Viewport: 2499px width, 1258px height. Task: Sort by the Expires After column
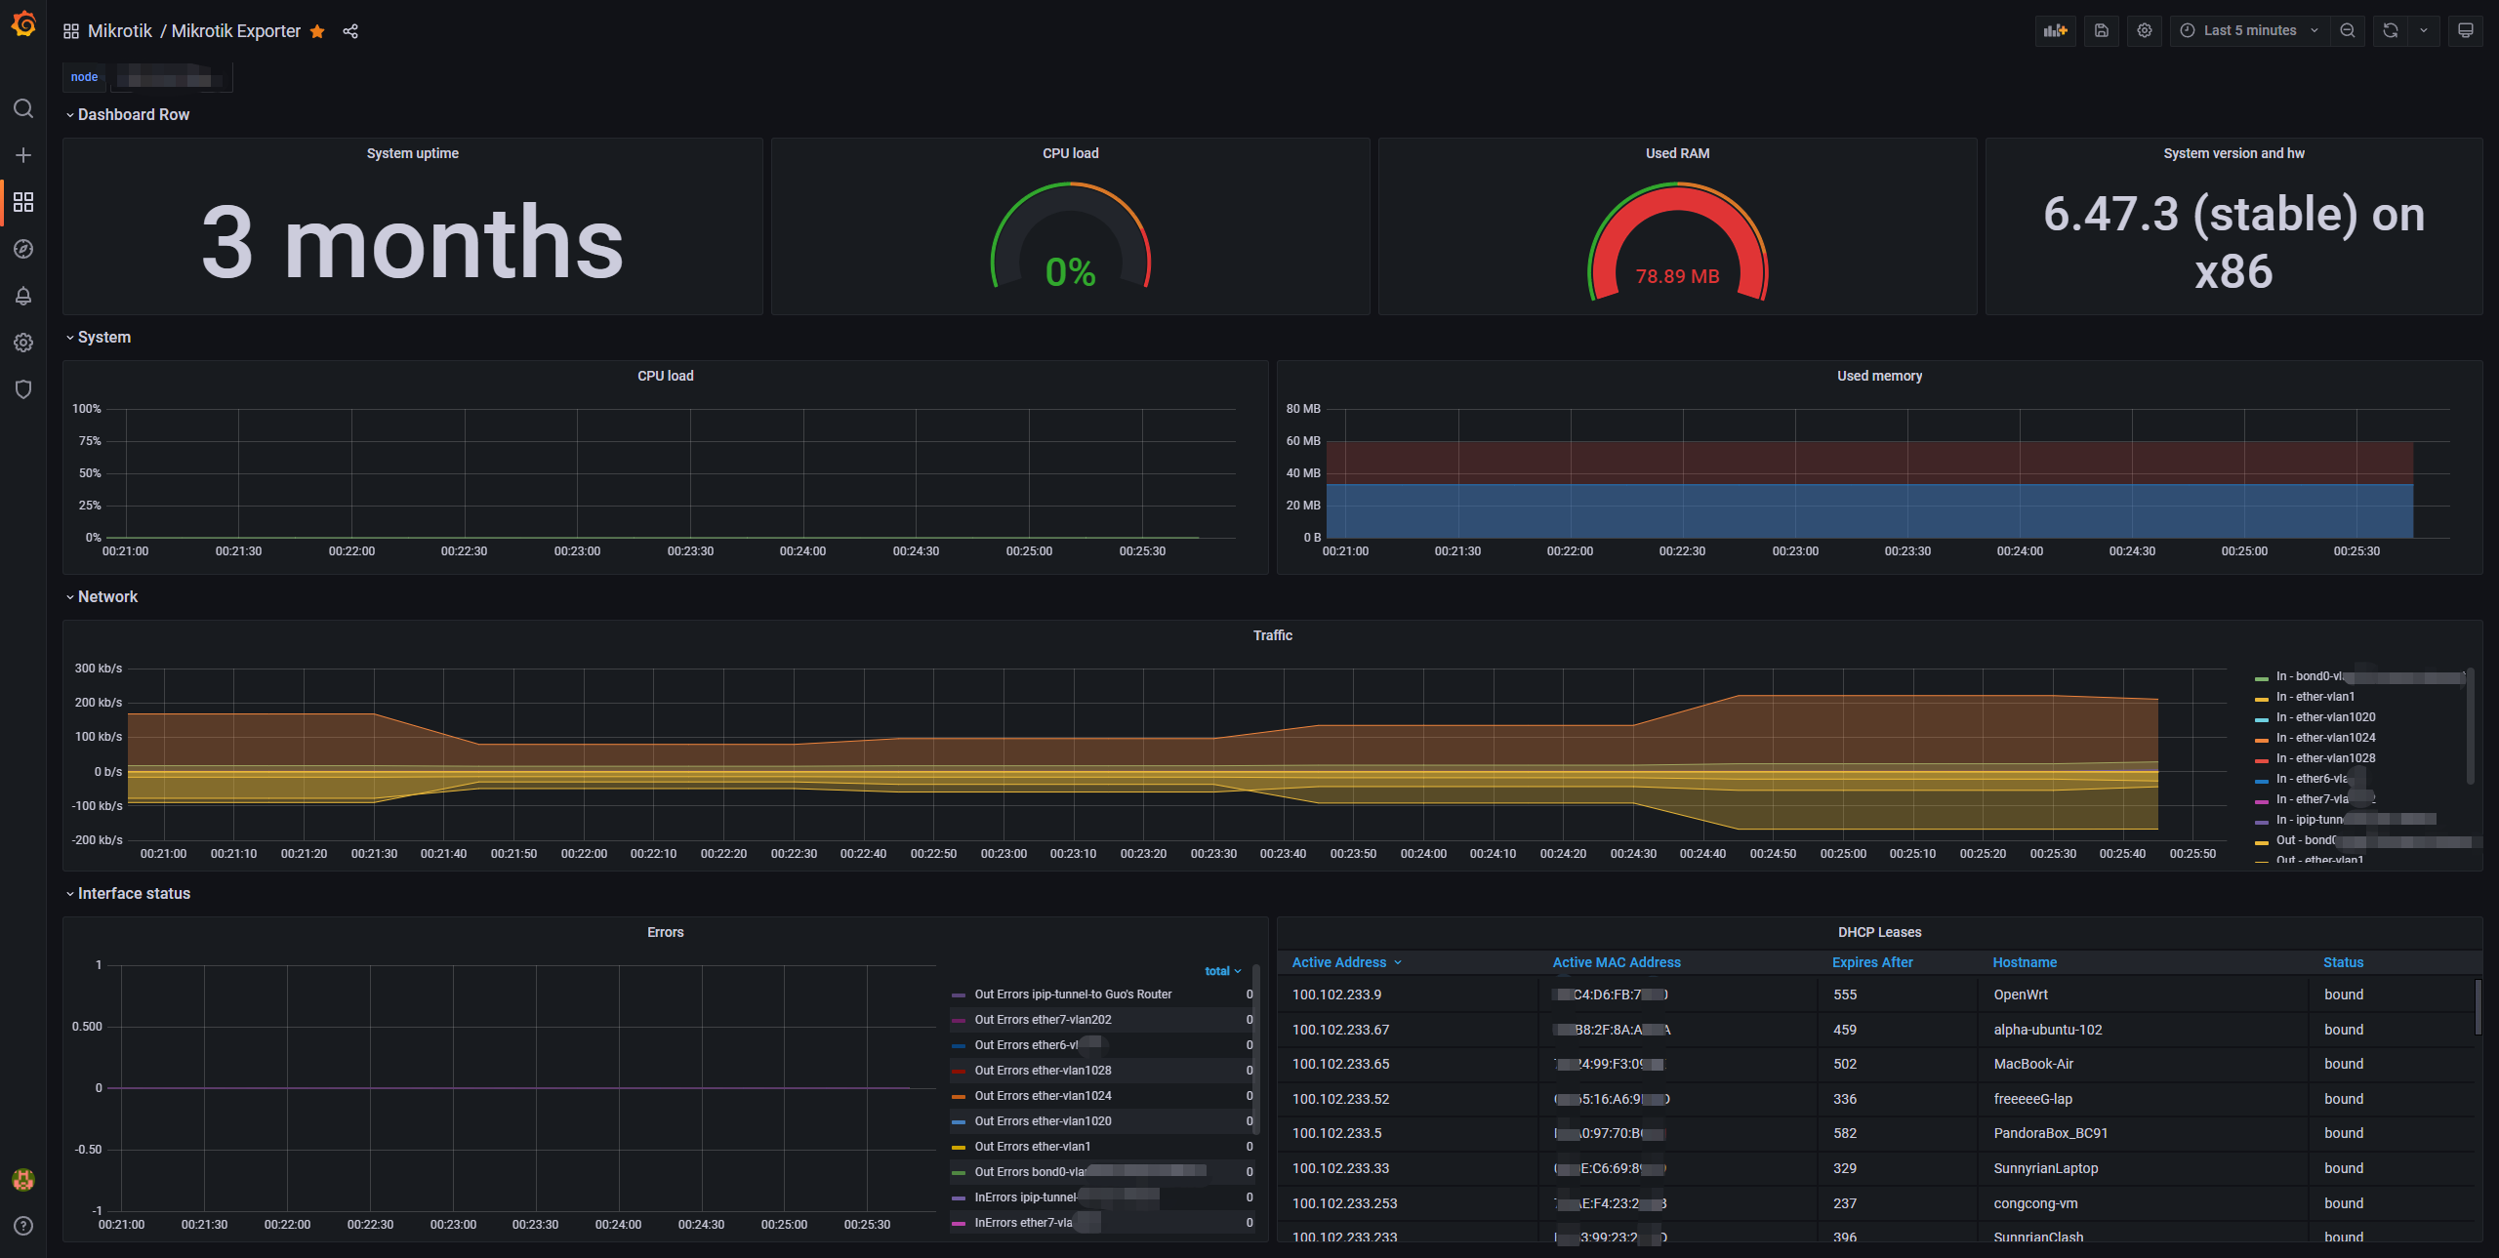[1872, 962]
